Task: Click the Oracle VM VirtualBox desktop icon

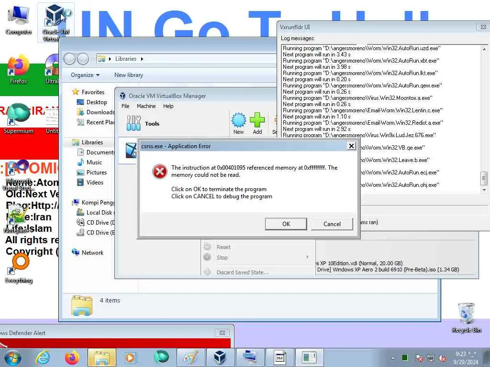Action: coord(56,22)
